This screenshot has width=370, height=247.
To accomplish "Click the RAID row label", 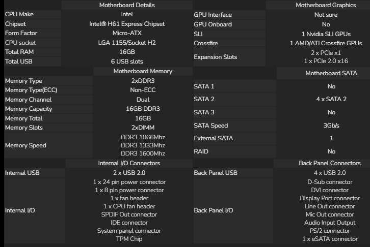I will click(201, 151).
